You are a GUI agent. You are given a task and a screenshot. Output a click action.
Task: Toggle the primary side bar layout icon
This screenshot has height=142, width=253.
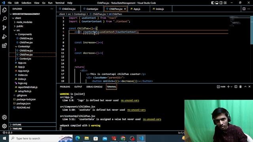tap(213, 3)
